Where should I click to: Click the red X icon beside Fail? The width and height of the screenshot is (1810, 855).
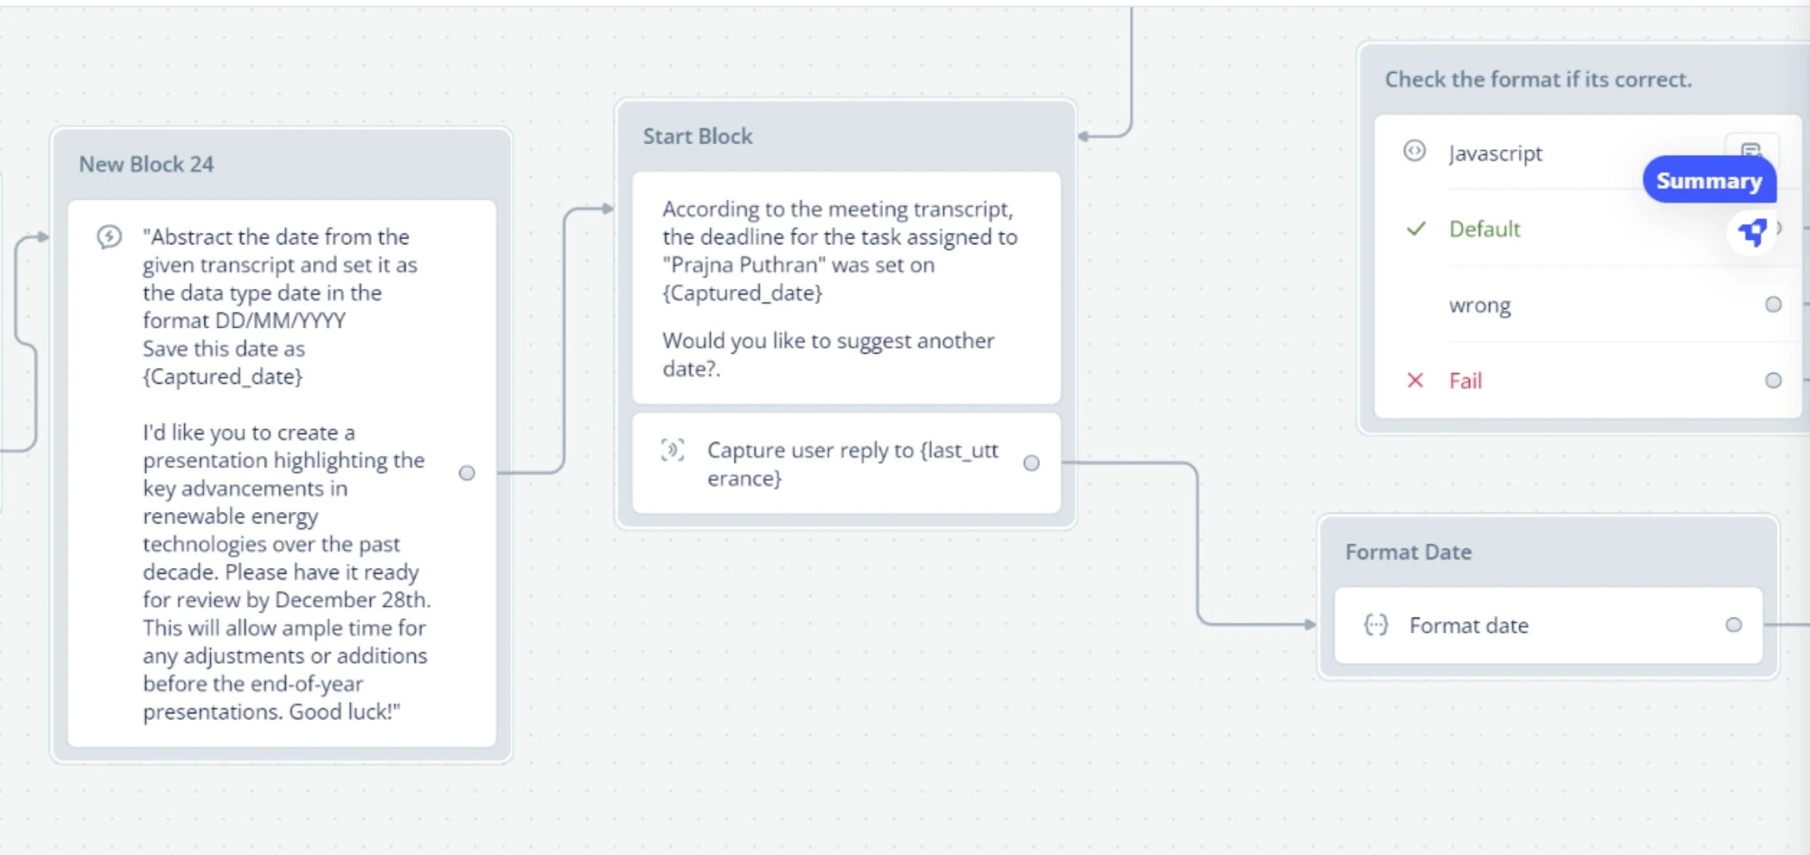tap(1415, 380)
